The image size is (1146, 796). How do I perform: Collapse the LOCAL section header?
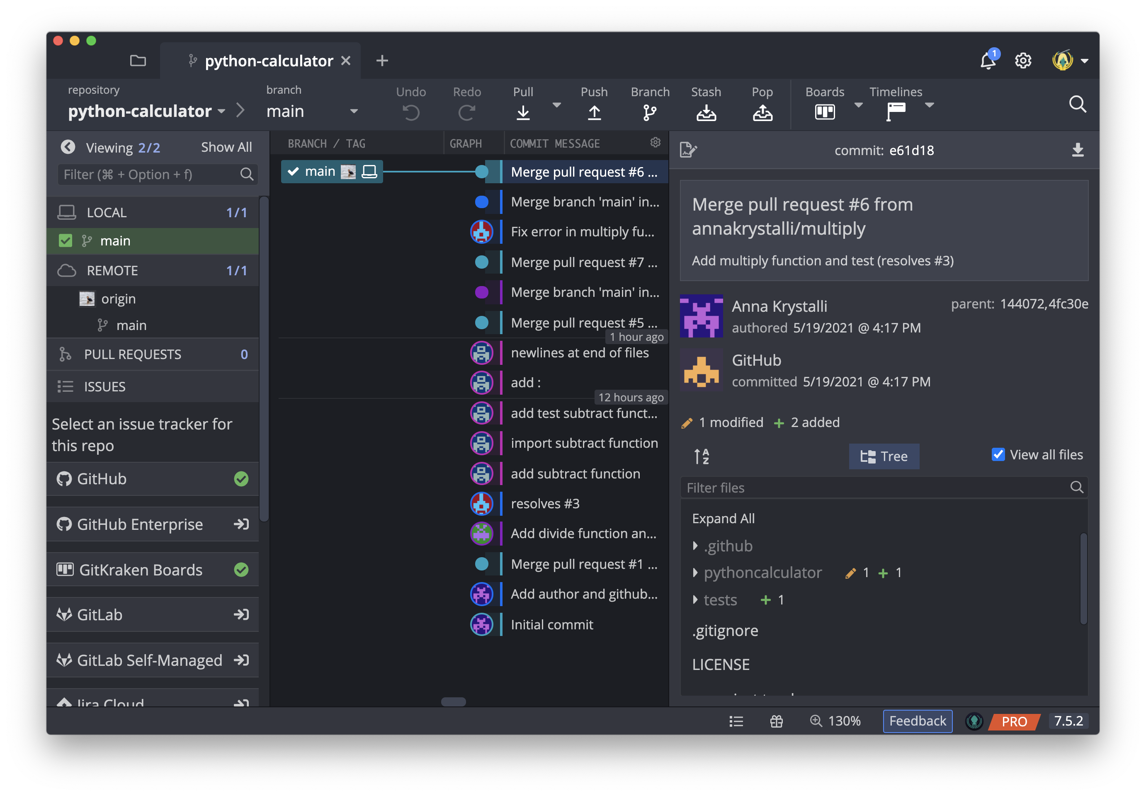point(153,212)
